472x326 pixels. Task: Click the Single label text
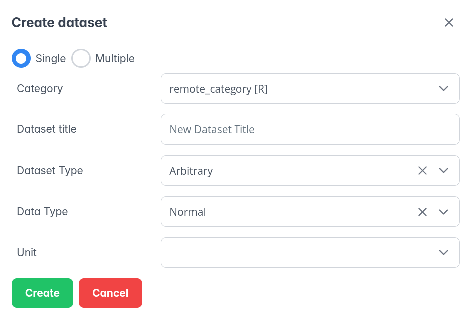pos(51,58)
